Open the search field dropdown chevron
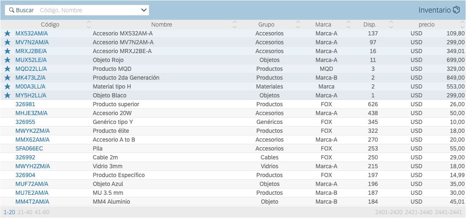 pyautogui.click(x=143, y=10)
